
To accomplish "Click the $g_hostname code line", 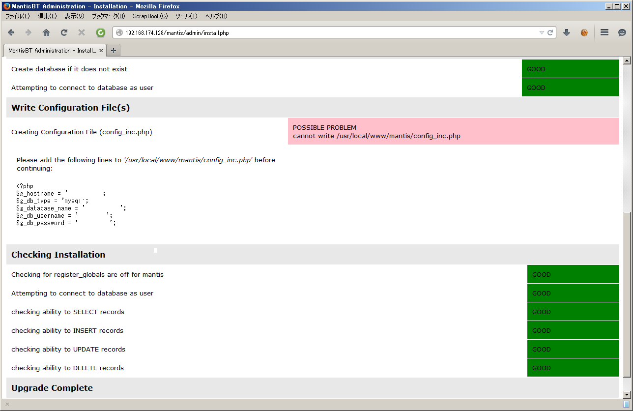I will click(61, 194).
